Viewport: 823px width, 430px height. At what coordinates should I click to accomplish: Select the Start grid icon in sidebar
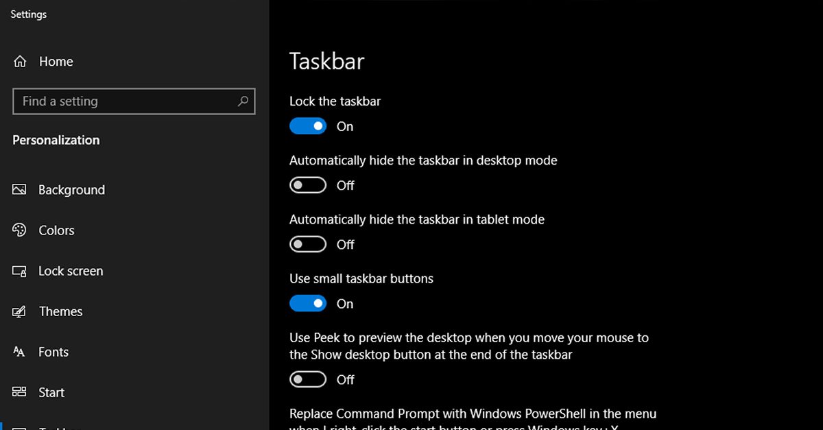click(20, 392)
